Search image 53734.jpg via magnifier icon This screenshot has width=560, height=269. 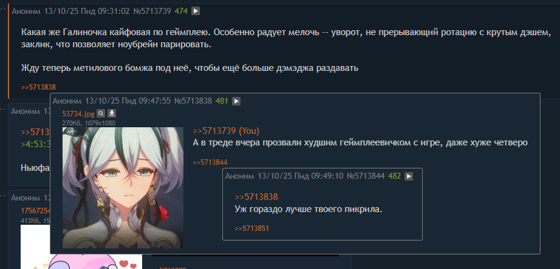pos(101,114)
